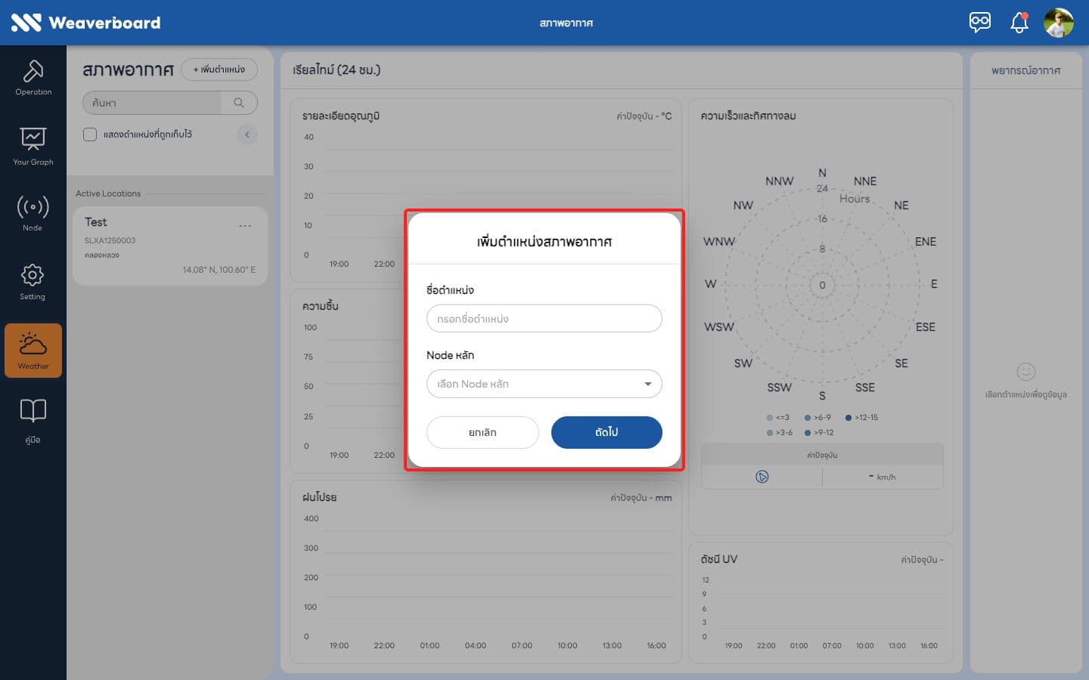Image resolution: width=1089 pixels, height=680 pixels.
Task: Click the search magnifier icon
Action: 239,103
